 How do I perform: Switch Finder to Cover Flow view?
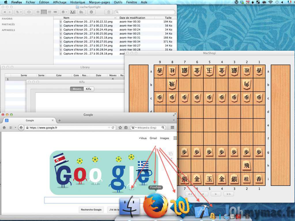pos(55,12)
